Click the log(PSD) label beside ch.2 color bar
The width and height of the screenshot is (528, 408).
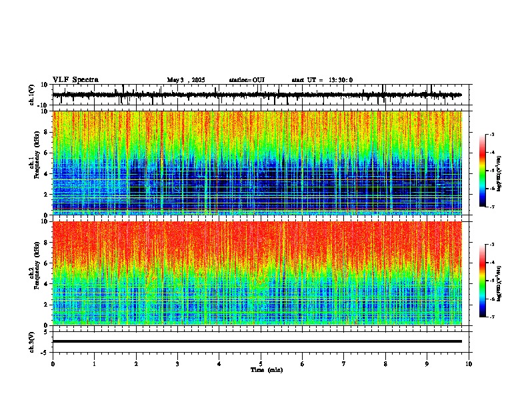pos(500,283)
